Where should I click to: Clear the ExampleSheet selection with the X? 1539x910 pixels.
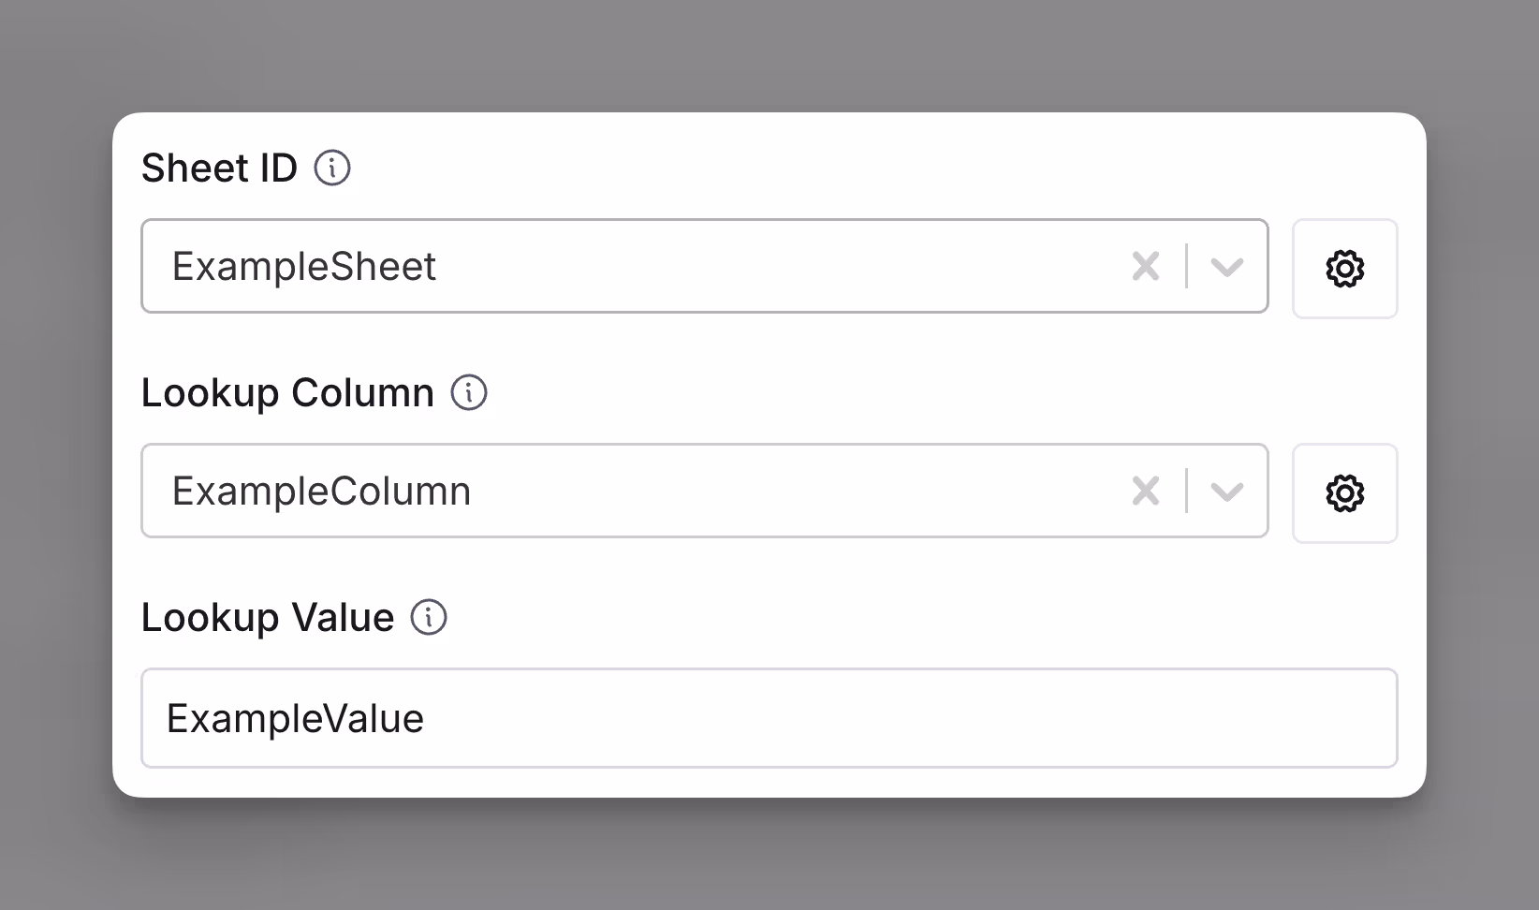tap(1146, 267)
